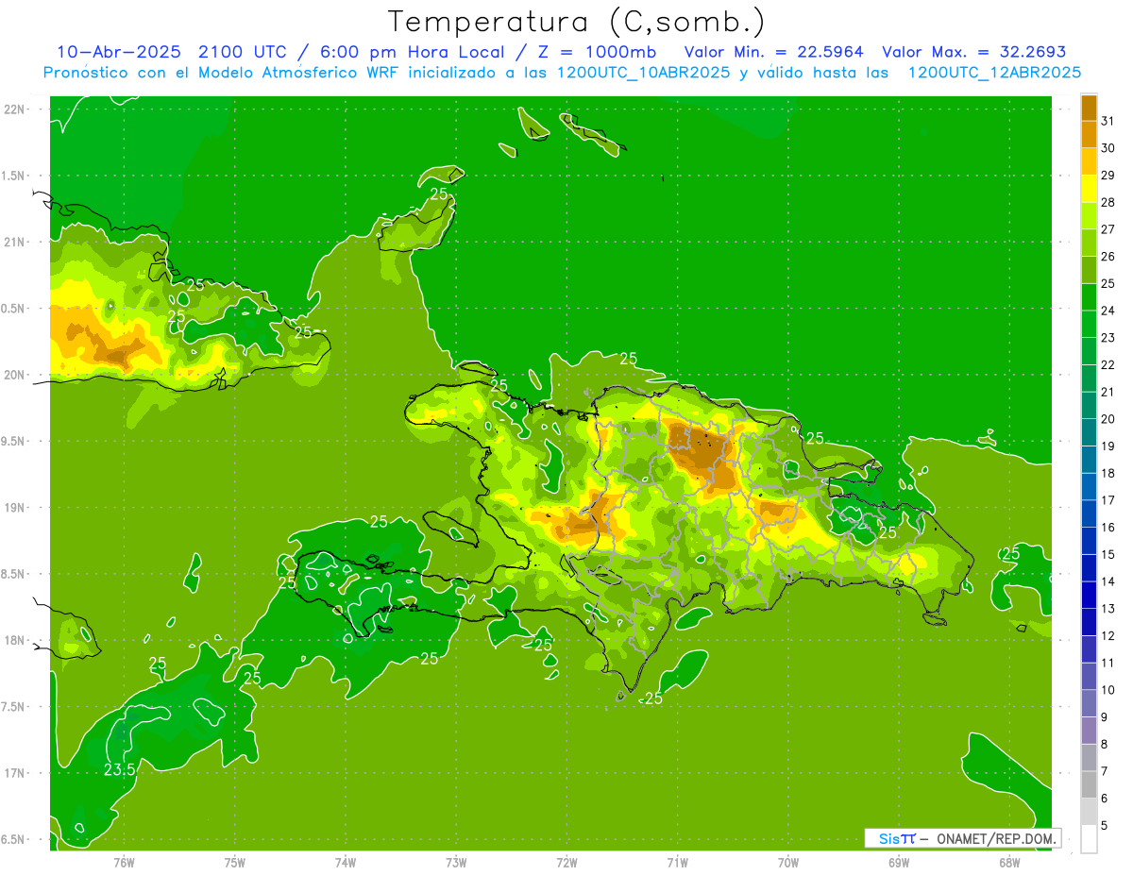Click the valid-until time '1200UTC_12ABR2025'
Viewport: 1133px width, 875px height.
point(994,72)
